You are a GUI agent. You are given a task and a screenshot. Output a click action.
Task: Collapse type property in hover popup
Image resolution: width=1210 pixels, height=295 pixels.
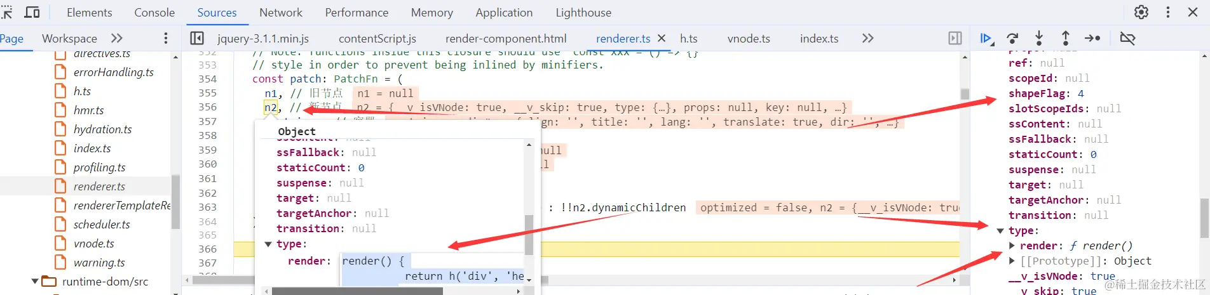click(268, 244)
